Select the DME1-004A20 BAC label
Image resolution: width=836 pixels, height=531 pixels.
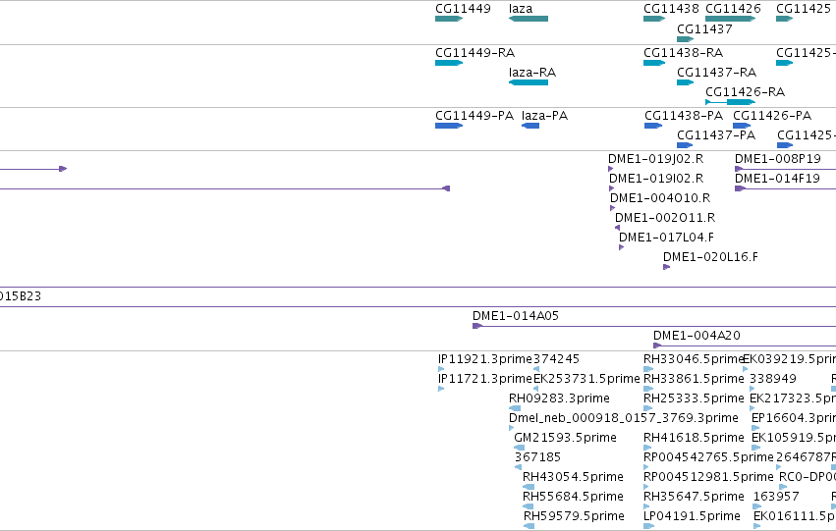[x=697, y=336]
